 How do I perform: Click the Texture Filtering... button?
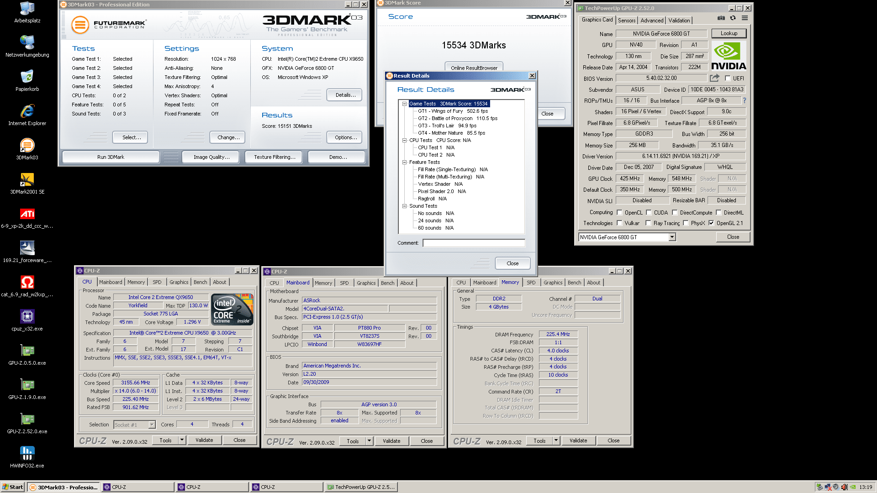tap(275, 157)
